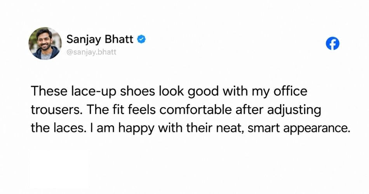Click the word "happy" in the post
This screenshot has height=194, width=369.
tap(136, 129)
